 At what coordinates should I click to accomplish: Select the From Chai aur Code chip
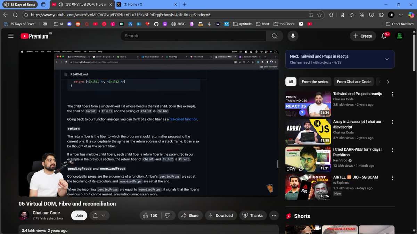(354, 82)
